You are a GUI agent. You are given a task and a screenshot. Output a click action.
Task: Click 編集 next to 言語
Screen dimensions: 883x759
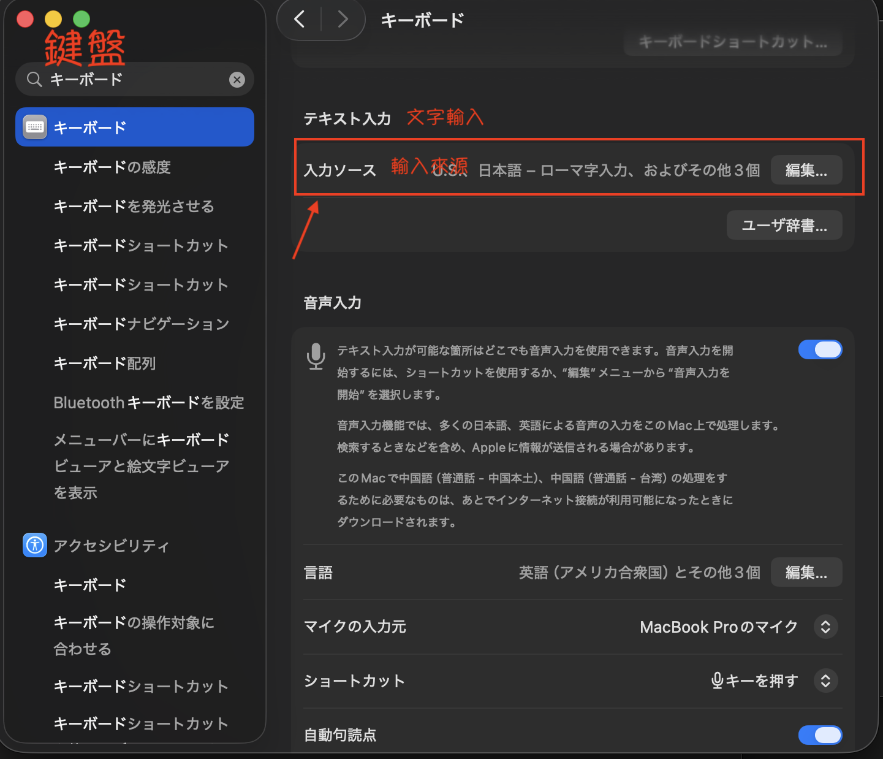tap(806, 572)
